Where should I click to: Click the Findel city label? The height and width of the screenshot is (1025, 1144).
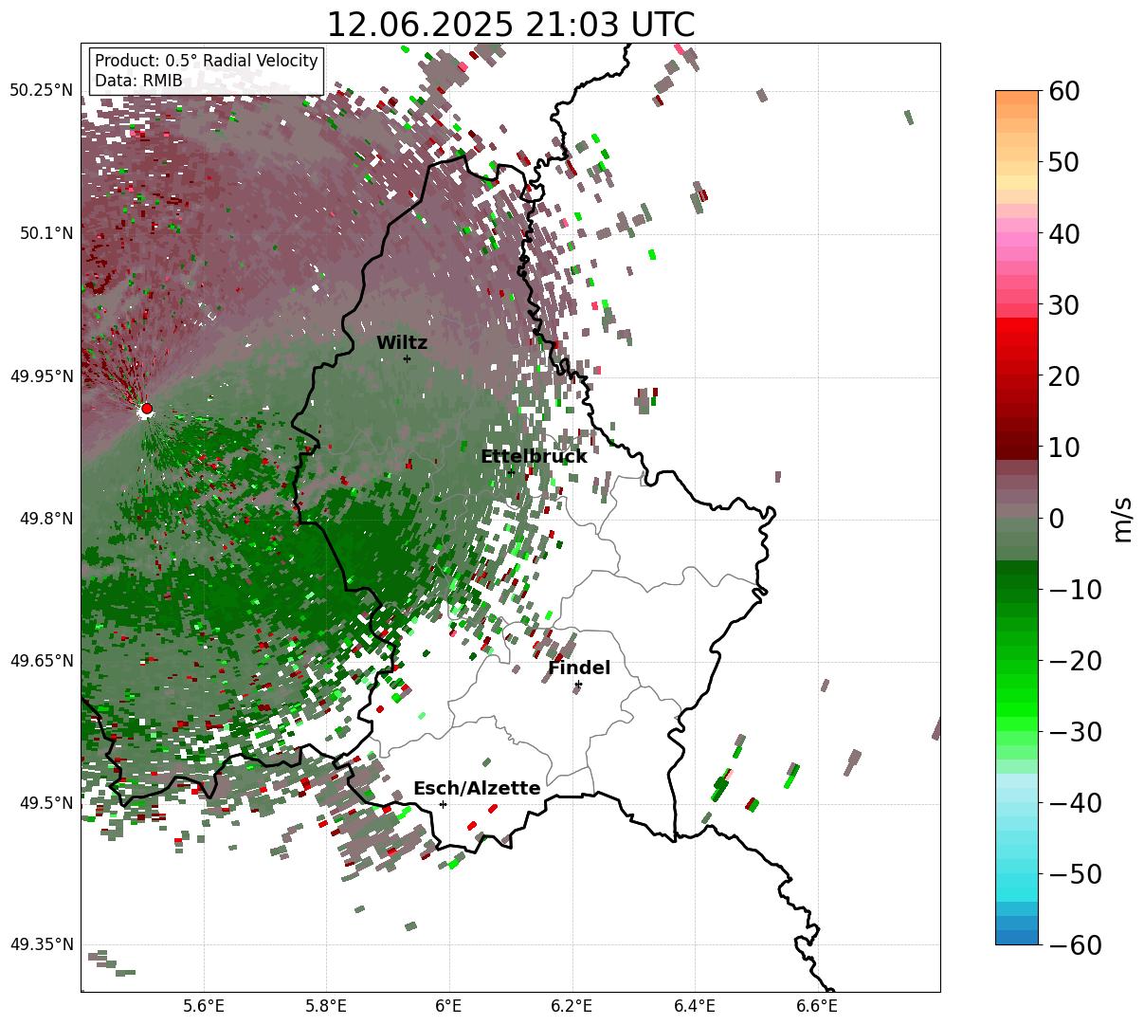579,668
